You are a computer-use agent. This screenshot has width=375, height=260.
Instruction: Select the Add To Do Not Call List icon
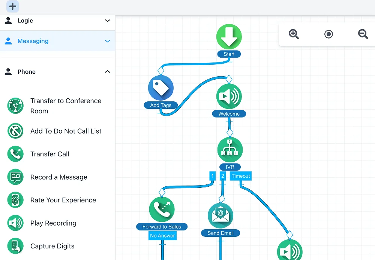click(15, 131)
